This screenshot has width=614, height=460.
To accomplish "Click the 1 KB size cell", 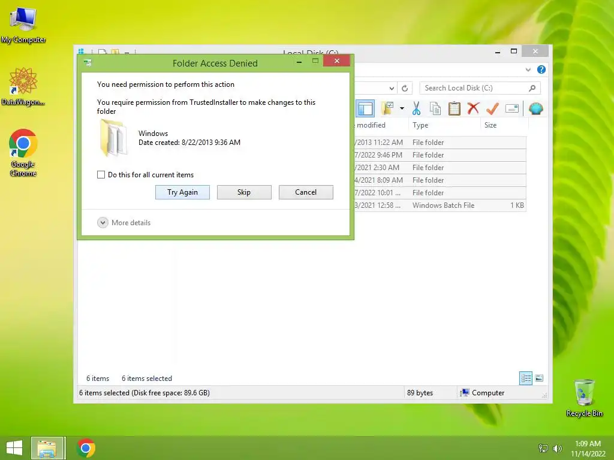I will pyautogui.click(x=517, y=205).
